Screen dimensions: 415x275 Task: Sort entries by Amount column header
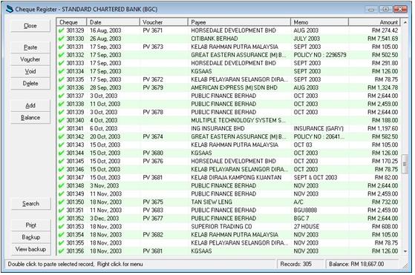(x=374, y=22)
